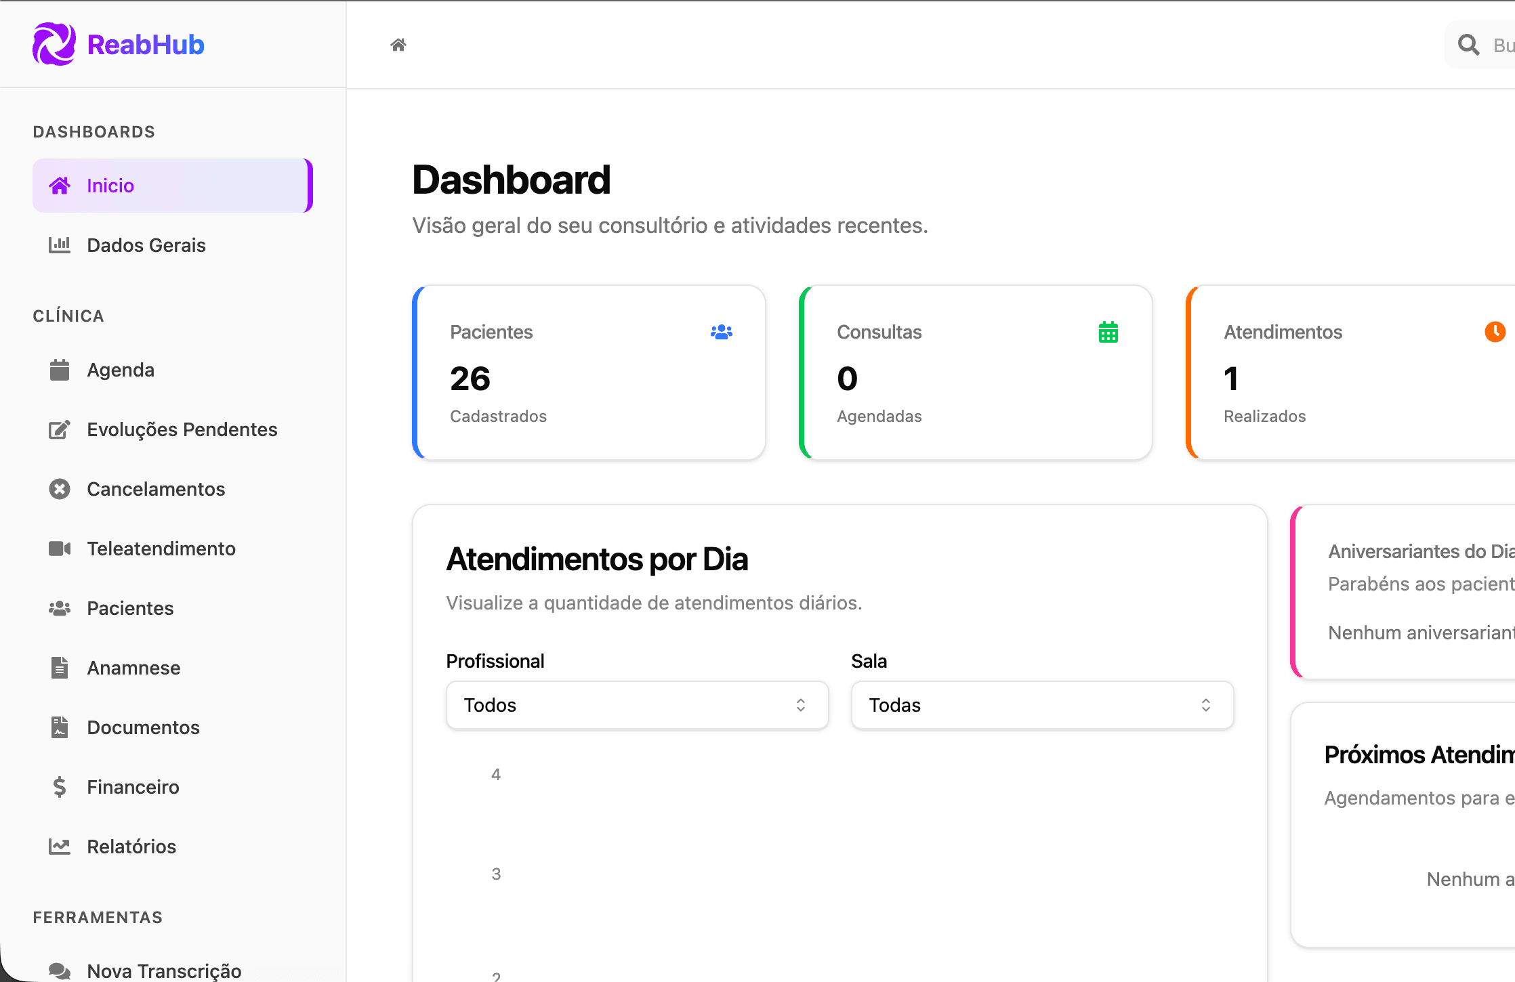Open the Anamnese section
This screenshot has width=1515, height=982.
(x=133, y=668)
